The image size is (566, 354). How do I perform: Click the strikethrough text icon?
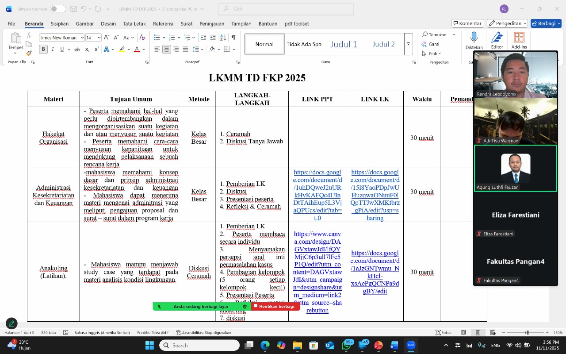click(x=77, y=50)
